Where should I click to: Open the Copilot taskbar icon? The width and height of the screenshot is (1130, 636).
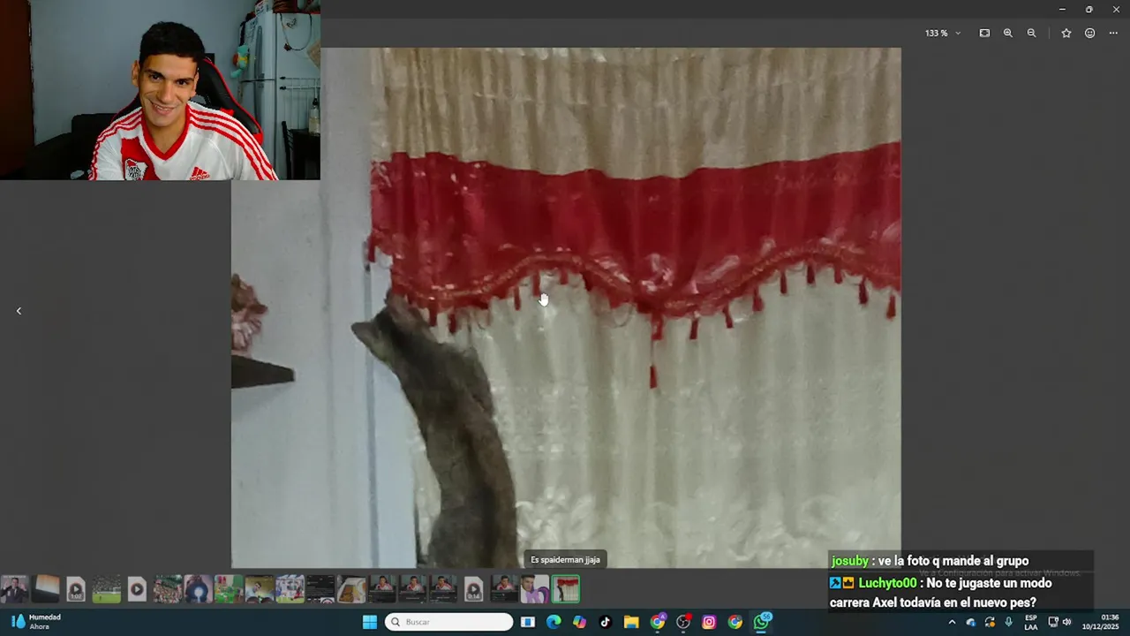coord(579,622)
